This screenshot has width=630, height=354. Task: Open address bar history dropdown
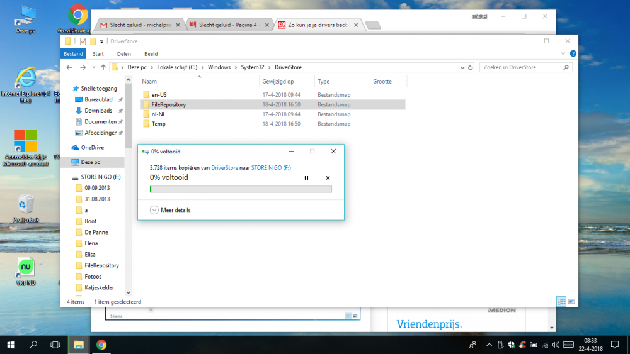click(x=462, y=67)
